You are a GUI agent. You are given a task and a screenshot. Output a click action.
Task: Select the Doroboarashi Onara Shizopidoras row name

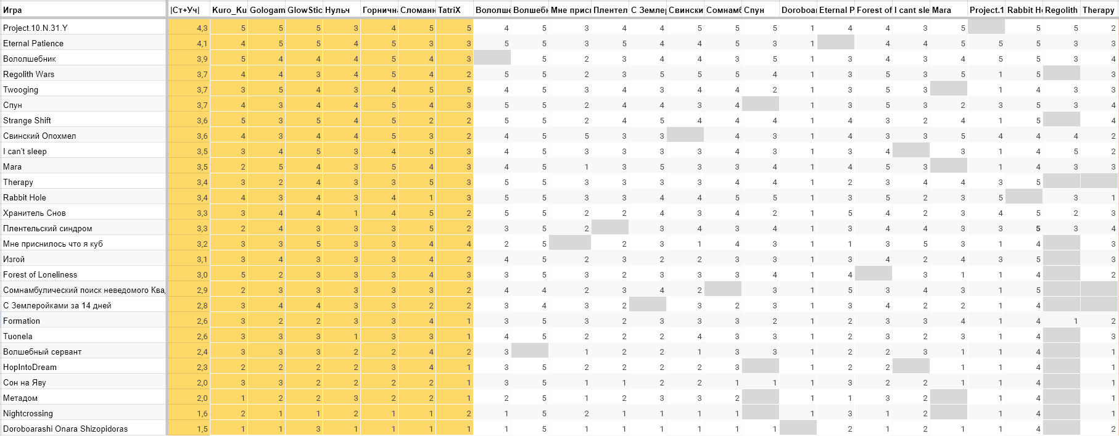pyautogui.click(x=83, y=429)
